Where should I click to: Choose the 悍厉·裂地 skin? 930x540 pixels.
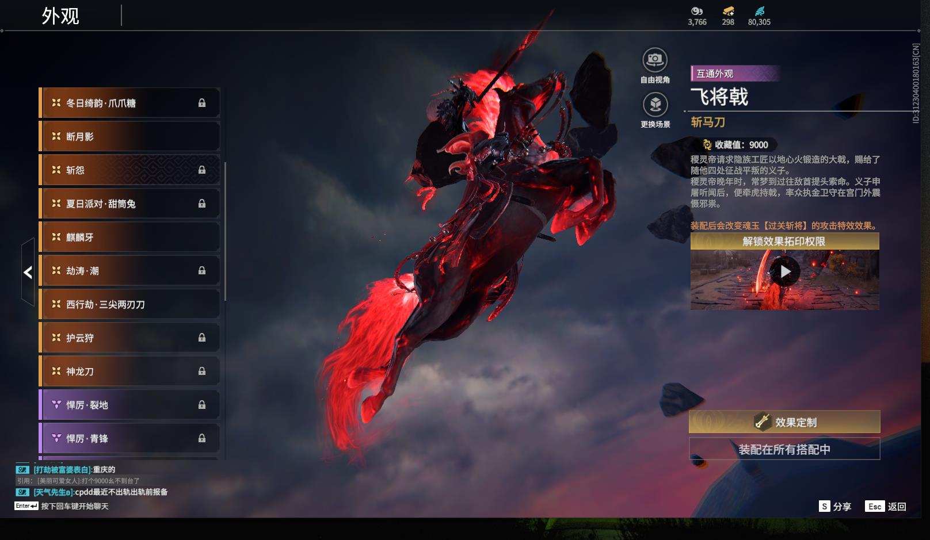click(x=129, y=405)
